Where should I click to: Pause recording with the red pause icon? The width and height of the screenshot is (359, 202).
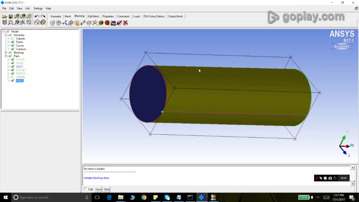click(x=317, y=178)
